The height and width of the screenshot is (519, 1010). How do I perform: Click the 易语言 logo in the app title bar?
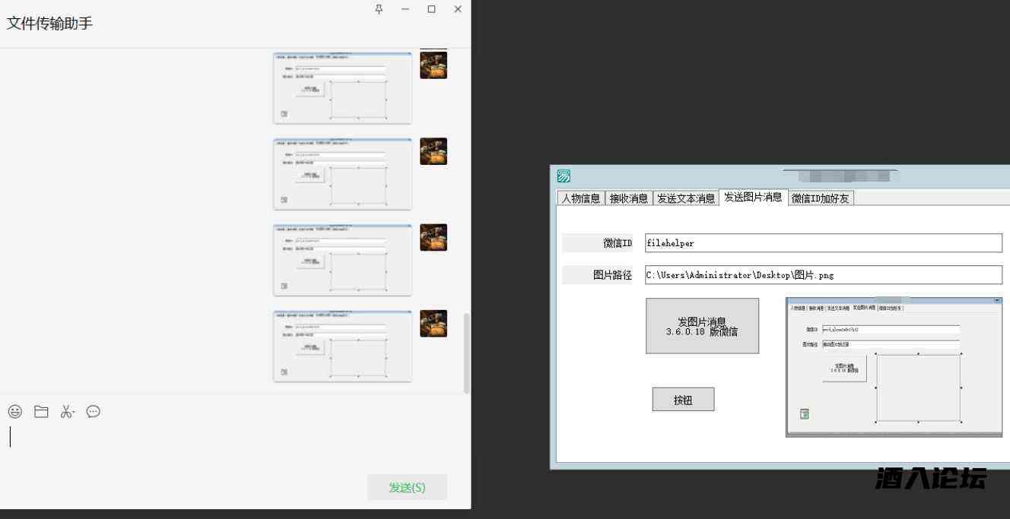point(564,176)
